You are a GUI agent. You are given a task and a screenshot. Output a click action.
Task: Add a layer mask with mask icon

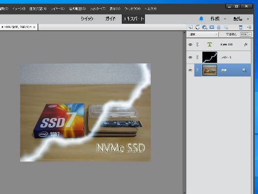(212, 27)
